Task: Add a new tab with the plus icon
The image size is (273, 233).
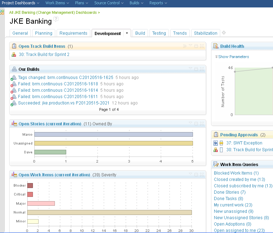Action: pos(223,33)
